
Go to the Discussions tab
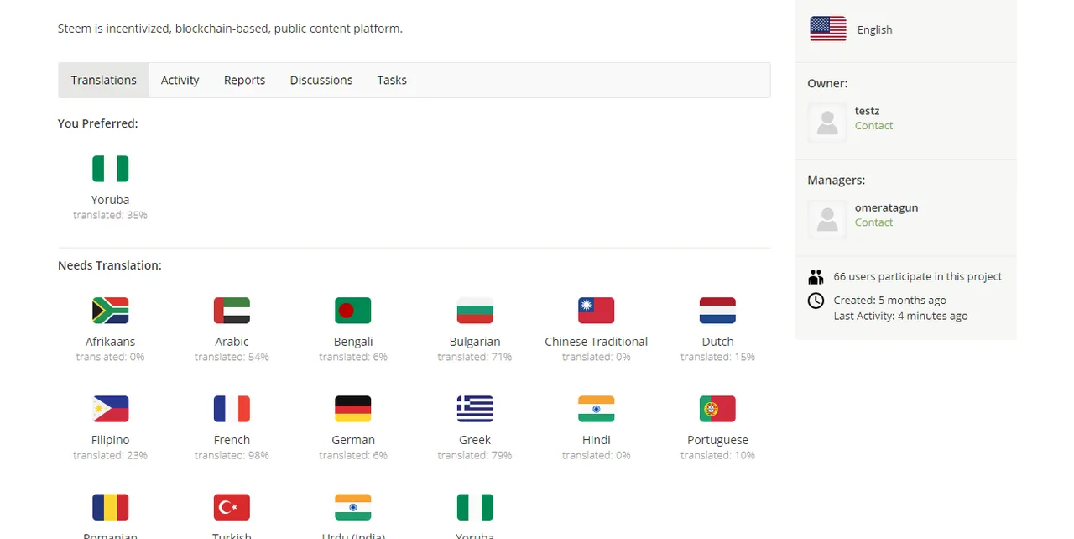[321, 80]
